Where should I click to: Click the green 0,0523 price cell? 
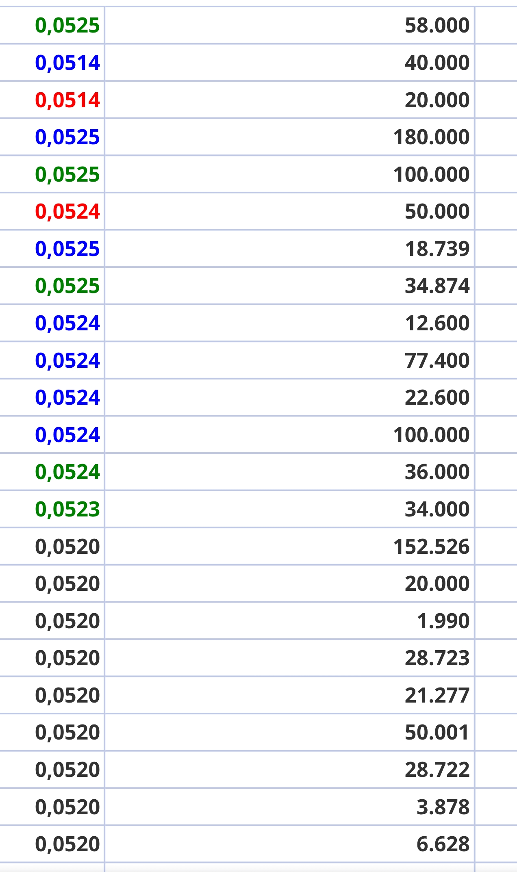[x=67, y=510]
